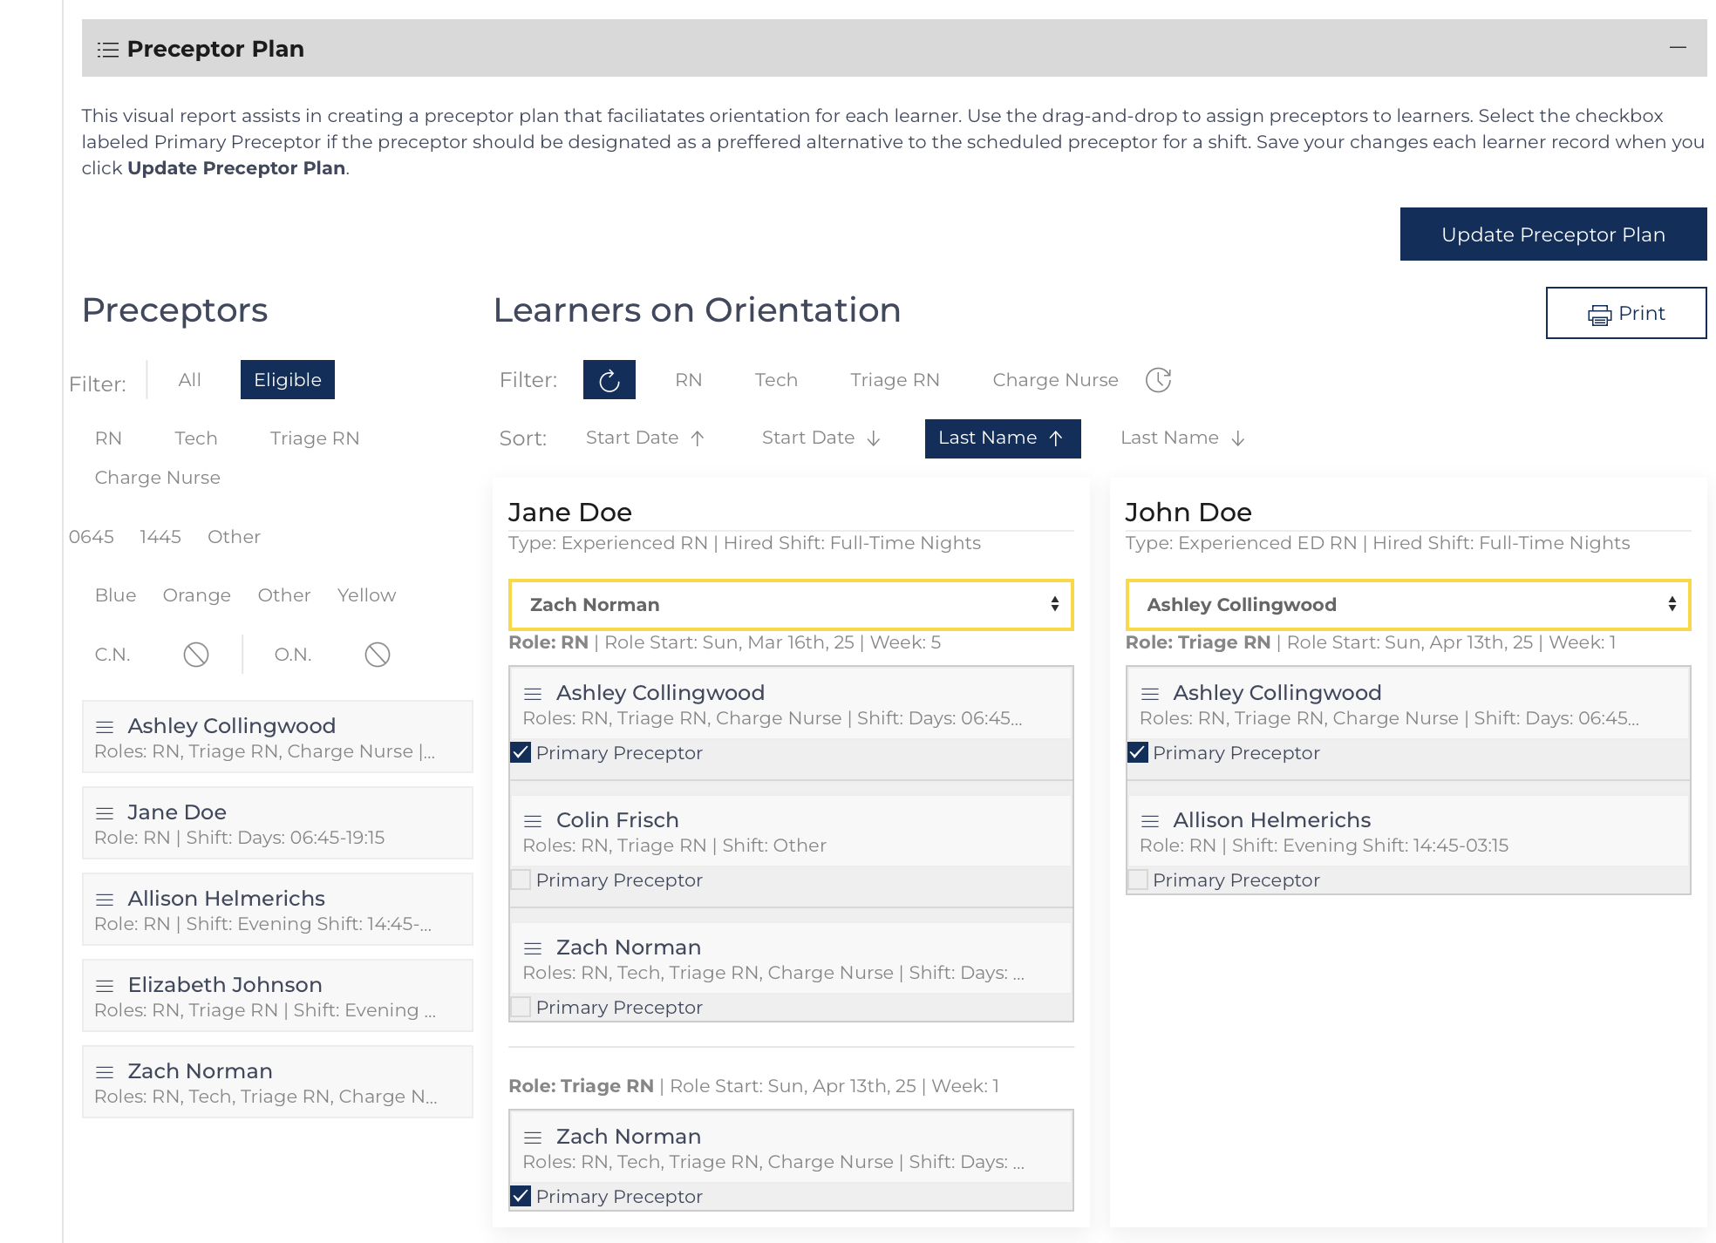This screenshot has width=1716, height=1243.
Task: Filter preceptors by Triage RN role
Action: click(315, 438)
